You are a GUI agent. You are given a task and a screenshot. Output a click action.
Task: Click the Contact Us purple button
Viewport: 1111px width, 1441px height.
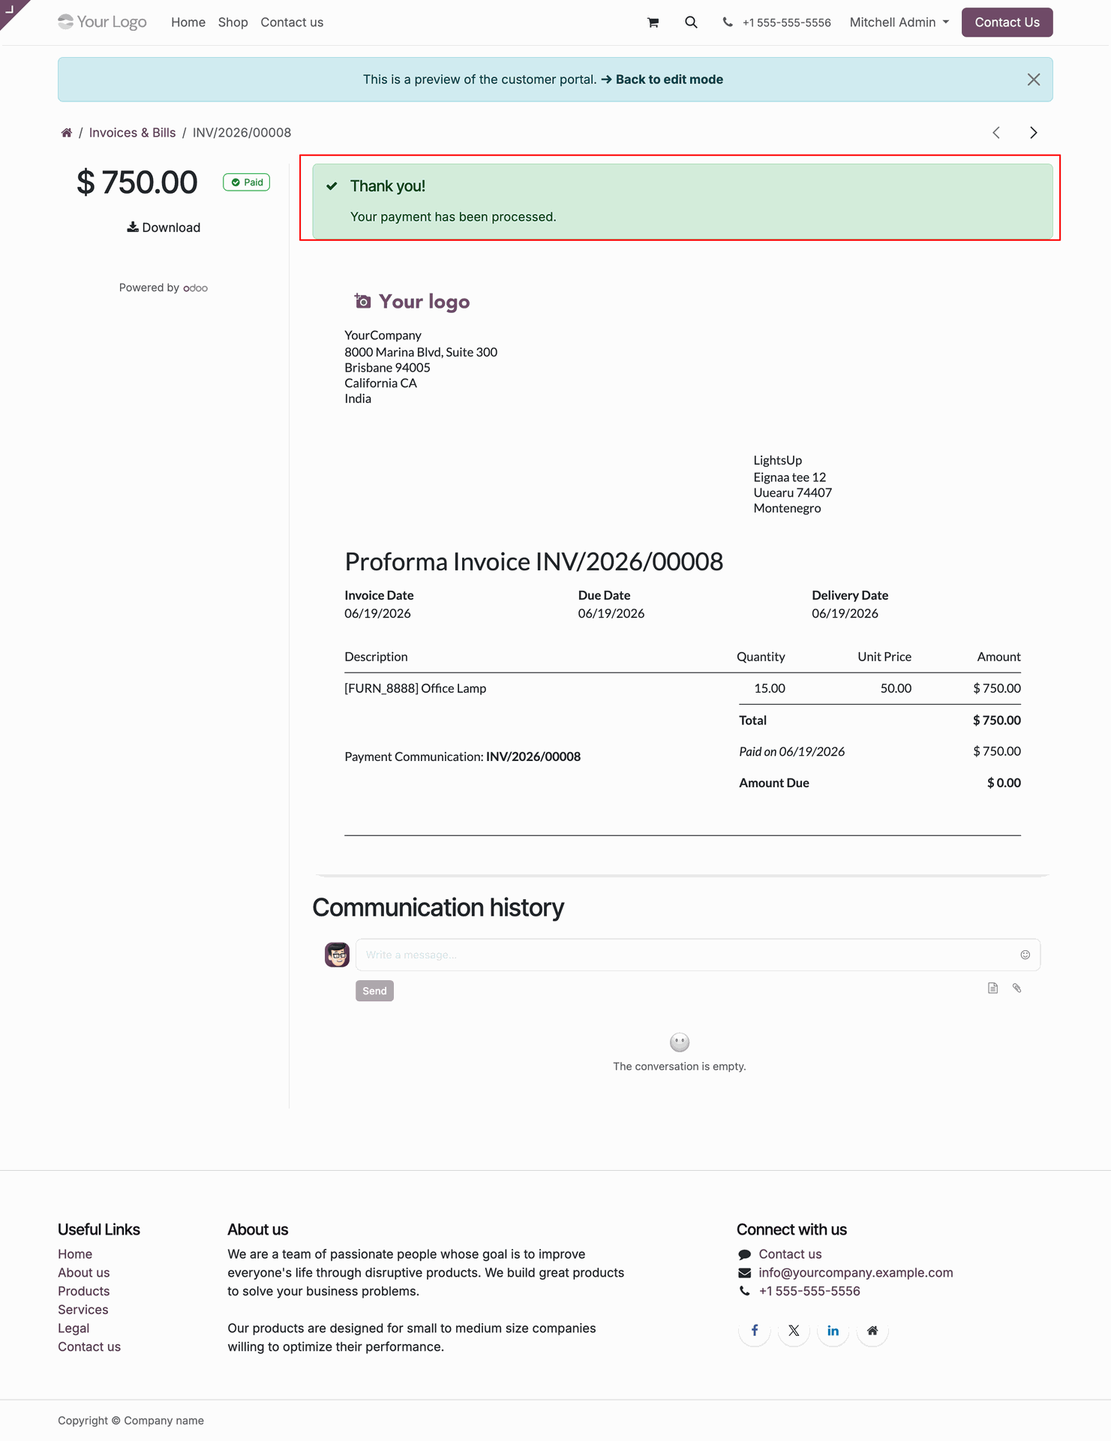click(x=1007, y=23)
